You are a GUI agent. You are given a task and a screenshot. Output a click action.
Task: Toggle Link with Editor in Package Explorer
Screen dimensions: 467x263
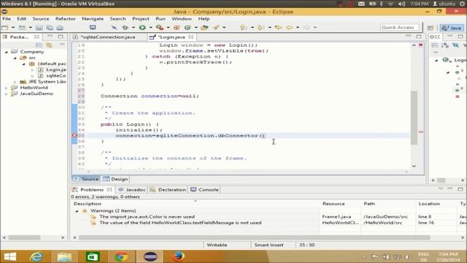49,45
